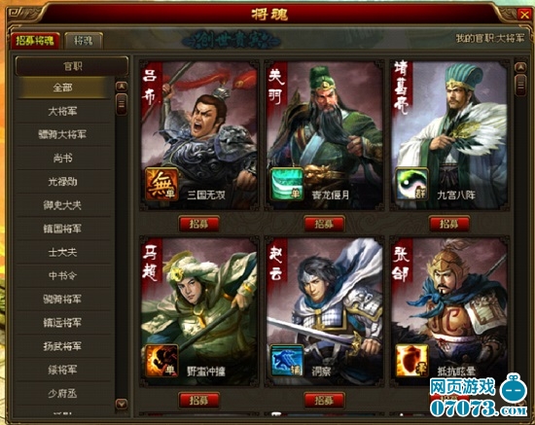
Task: Close the 将魂 window
Action: tap(524, 15)
